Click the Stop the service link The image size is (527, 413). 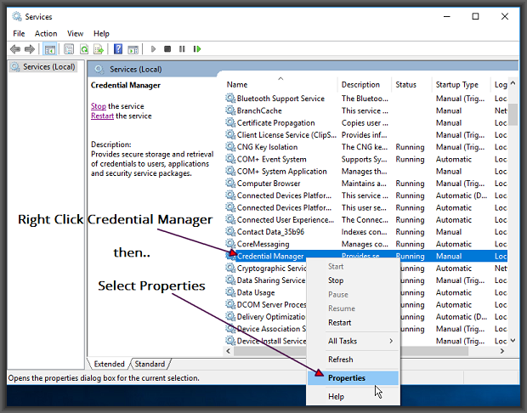tap(98, 106)
